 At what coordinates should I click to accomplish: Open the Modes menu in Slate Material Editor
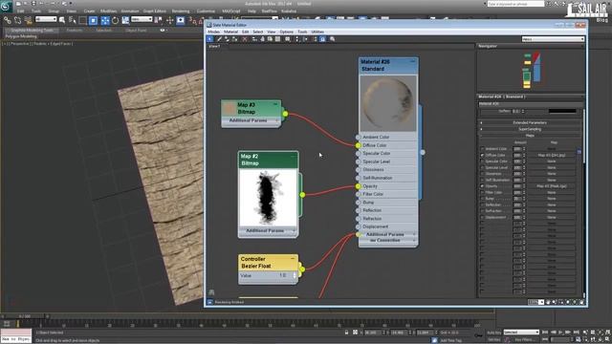(214, 32)
